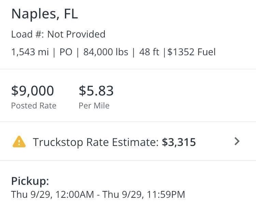Click the Naples, FL destination heading
256x207 pixels.
coord(44,14)
